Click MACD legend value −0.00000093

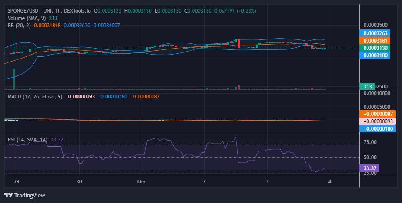click(80, 97)
